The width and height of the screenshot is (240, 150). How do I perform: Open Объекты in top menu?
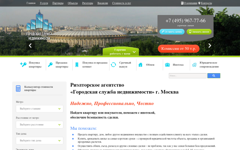coord(73,3)
